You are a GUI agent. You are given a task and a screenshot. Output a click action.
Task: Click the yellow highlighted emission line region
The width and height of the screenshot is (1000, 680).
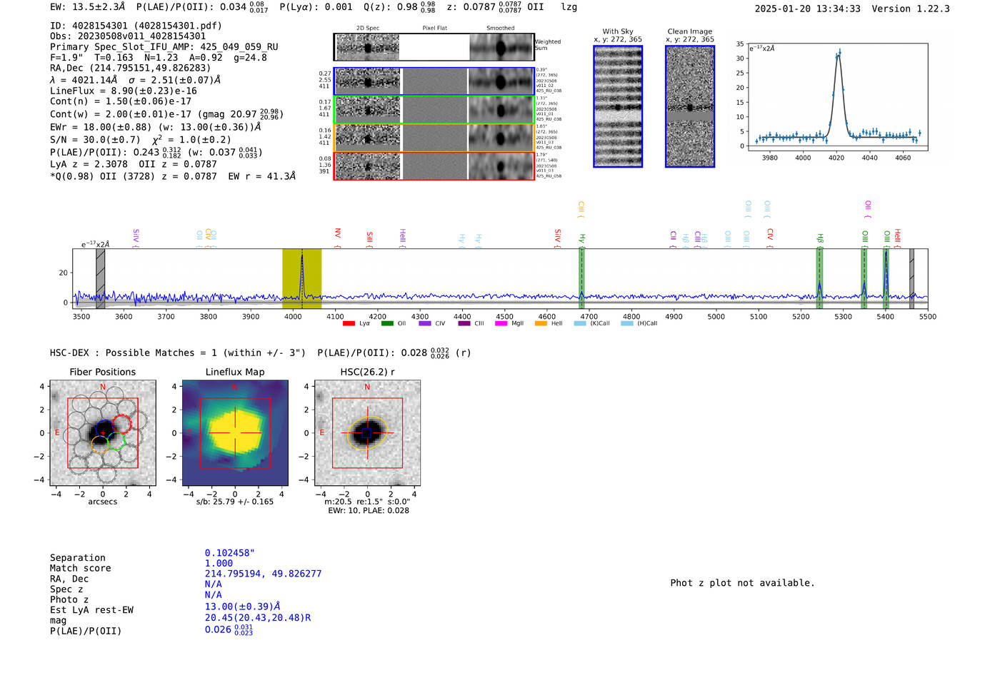point(301,279)
